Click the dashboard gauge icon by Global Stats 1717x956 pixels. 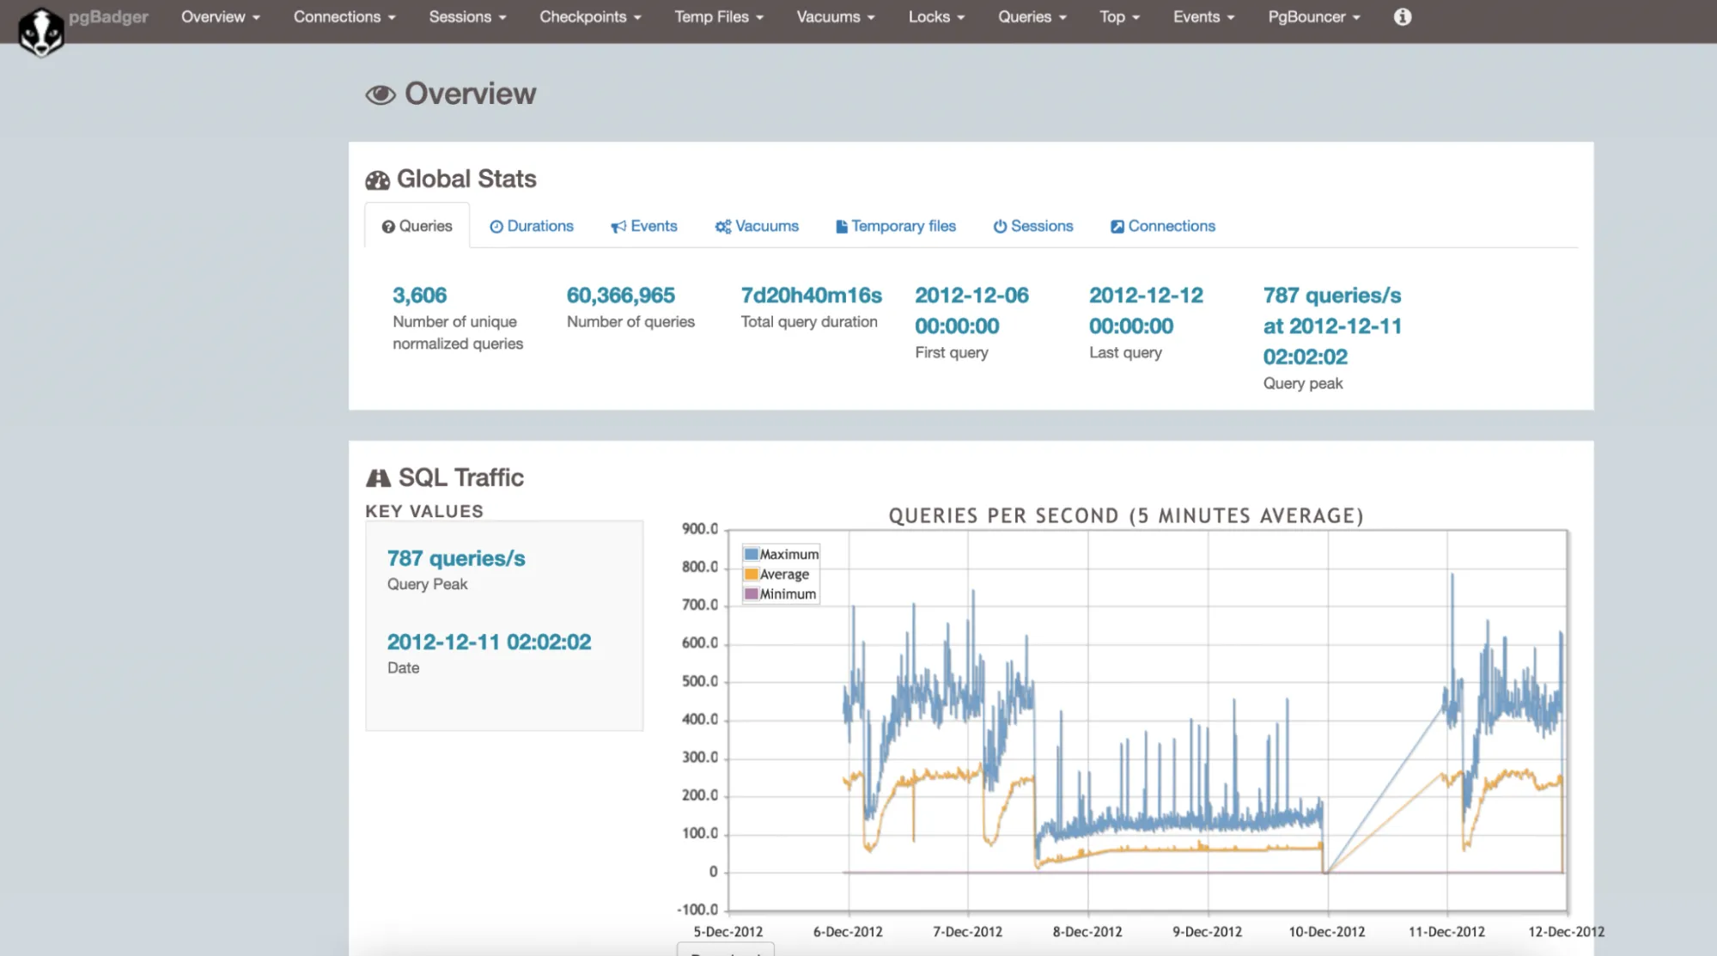click(x=377, y=180)
